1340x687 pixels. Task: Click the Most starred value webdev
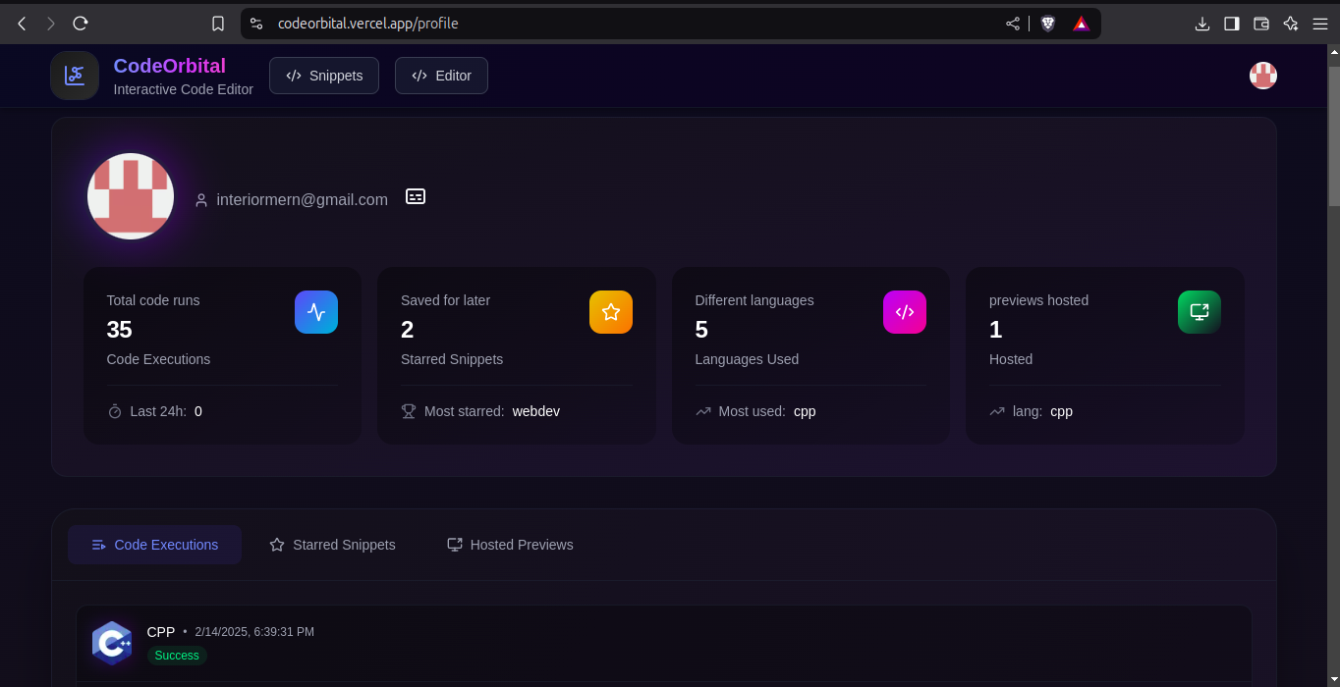tap(536, 411)
